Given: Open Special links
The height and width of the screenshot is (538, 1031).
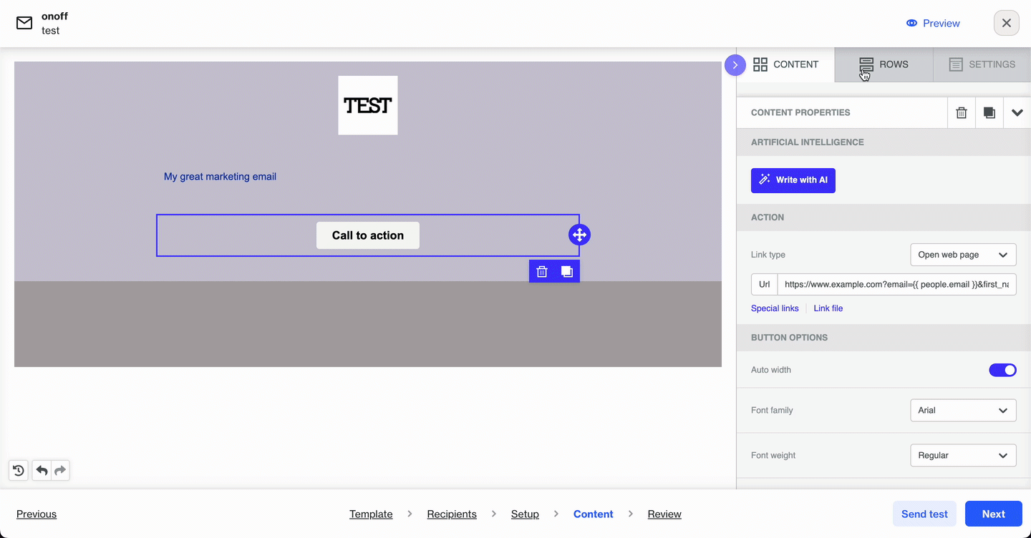Looking at the screenshot, I should click(775, 308).
